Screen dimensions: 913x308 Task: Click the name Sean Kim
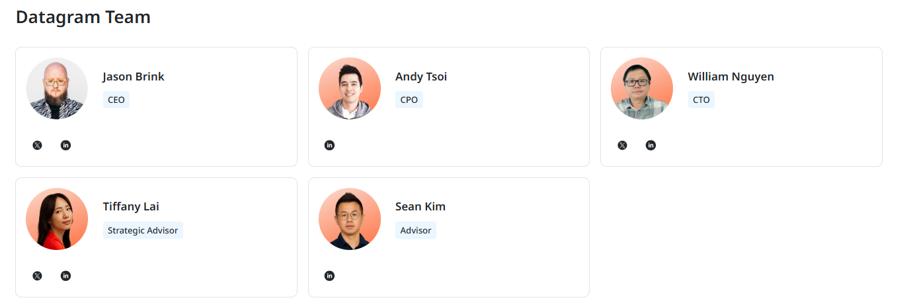pyautogui.click(x=420, y=206)
